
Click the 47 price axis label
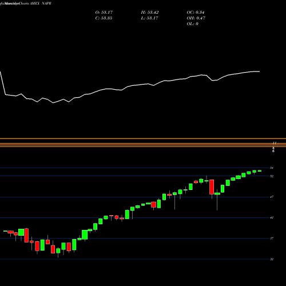pos(272,197)
